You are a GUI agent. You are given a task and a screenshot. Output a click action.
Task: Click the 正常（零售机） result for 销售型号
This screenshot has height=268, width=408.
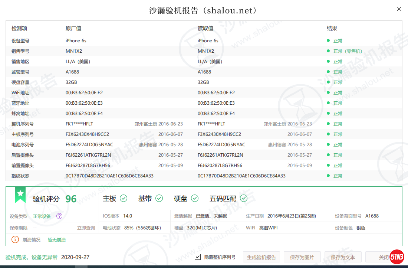348,51
